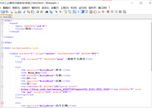This screenshot has width=152, height=108.
Task: Open the Folder as Workspace icon
Action: point(99,12)
